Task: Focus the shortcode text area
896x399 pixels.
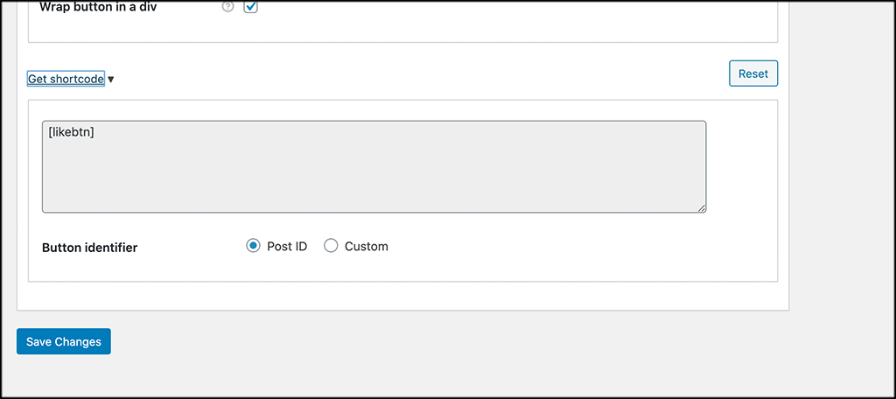Action: tap(374, 167)
